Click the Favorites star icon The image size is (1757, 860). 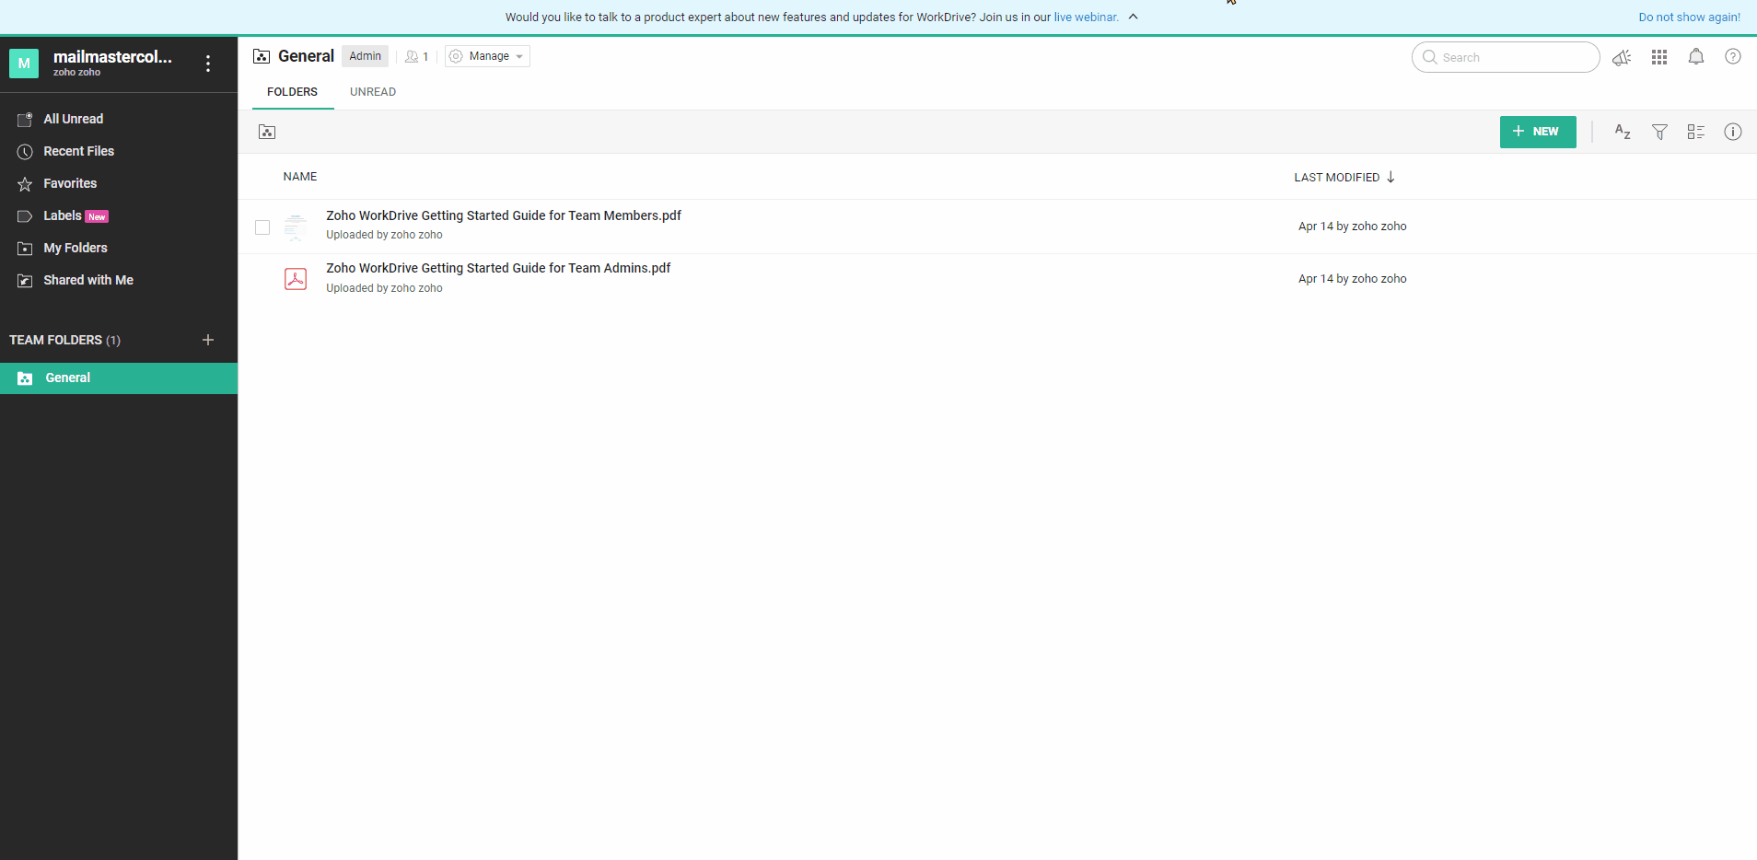25,184
